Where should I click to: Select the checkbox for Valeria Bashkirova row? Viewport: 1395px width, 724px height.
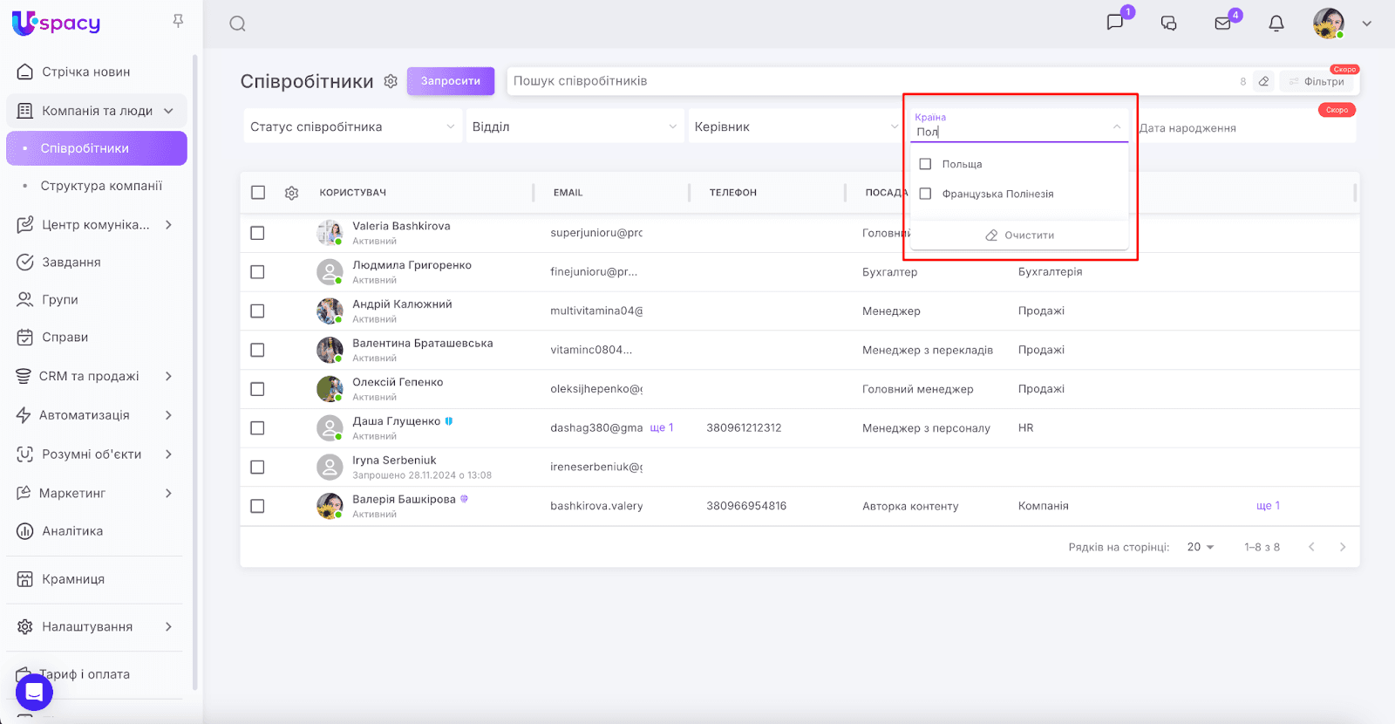257,233
